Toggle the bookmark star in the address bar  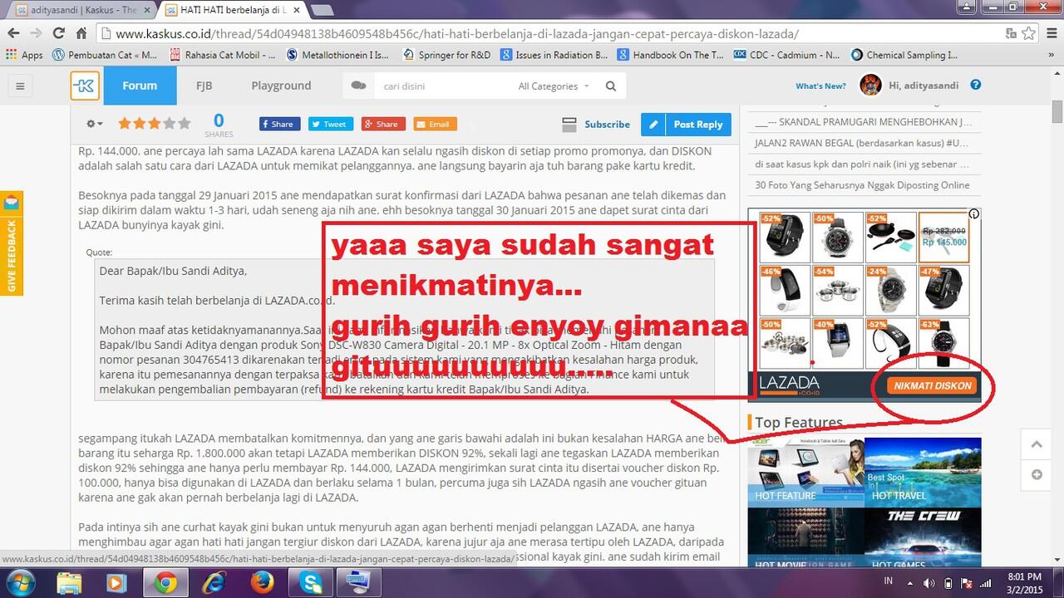coord(1027,34)
